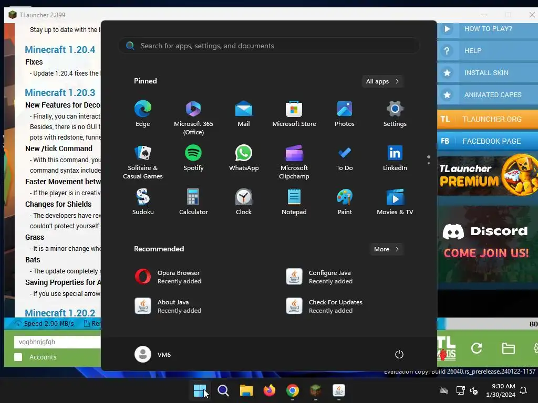The image size is (538, 403).
Task: Click the TLauncher download progress bar
Action: 488,324
